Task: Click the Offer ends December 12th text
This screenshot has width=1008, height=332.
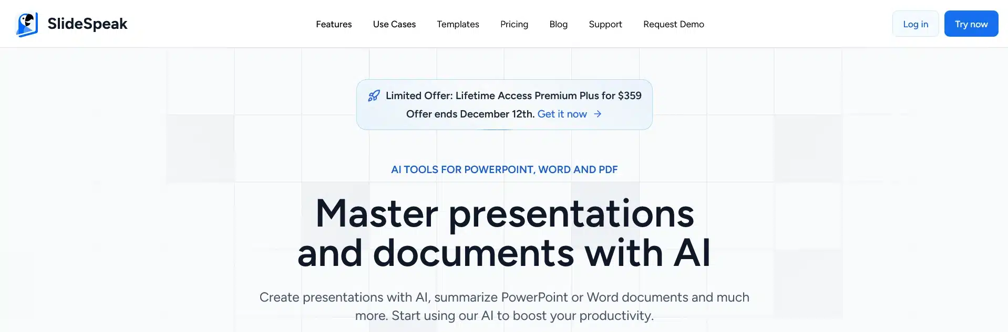Action: click(x=470, y=114)
